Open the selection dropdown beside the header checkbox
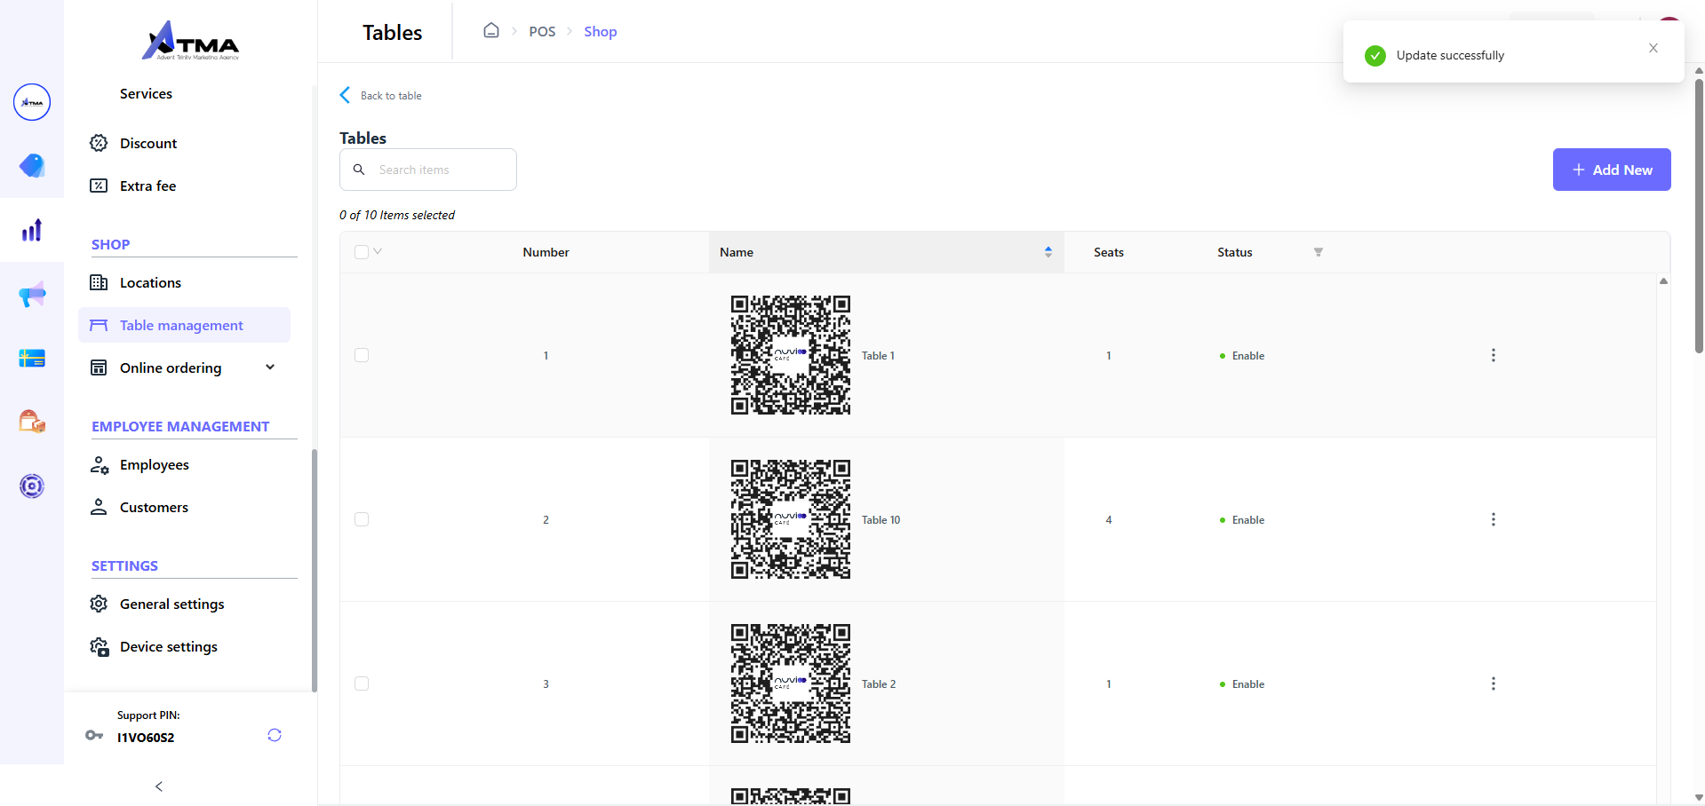 [378, 251]
